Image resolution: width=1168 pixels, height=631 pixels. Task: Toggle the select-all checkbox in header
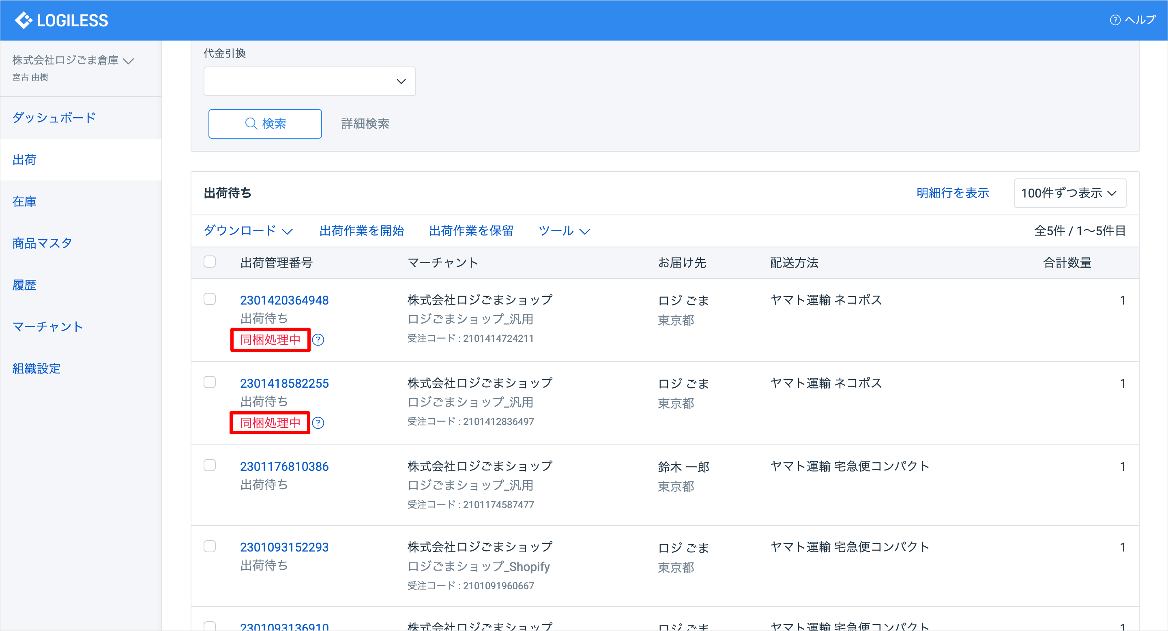click(210, 262)
